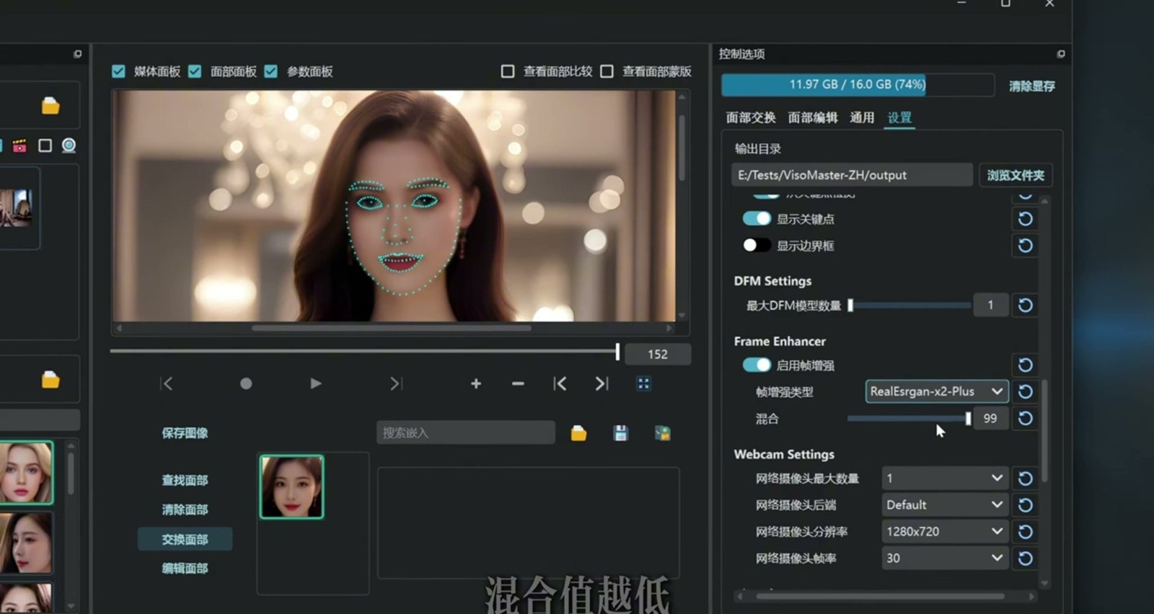This screenshot has height=614, width=1154.
Task: Enable 查看面部蒙版 checkbox
Action: point(607,71)
